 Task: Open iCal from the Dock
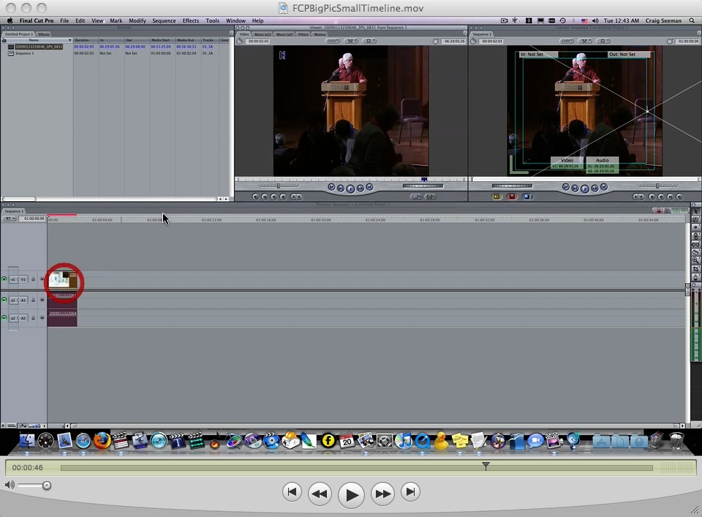pyautogui.click(x=347, y=441)
